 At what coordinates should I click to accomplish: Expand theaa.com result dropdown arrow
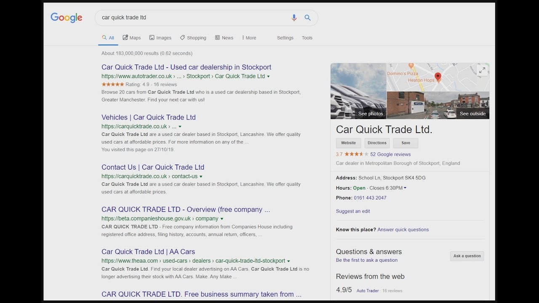tap(288, 261)
